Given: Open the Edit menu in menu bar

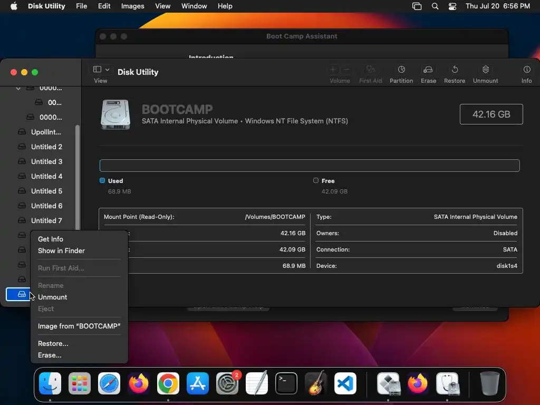Looking at the screenshot, I should point(104,6).
